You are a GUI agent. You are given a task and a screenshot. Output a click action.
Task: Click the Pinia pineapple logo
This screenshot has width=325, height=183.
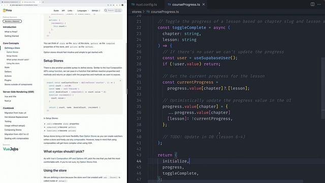click(4, 10)
